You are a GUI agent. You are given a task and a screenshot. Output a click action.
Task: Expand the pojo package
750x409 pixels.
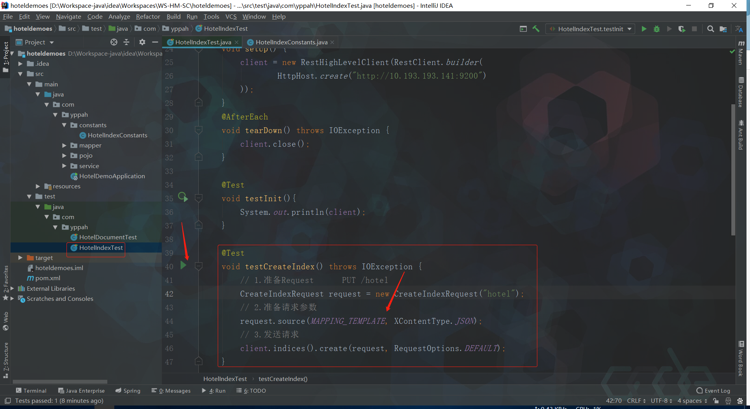(64, 156)
